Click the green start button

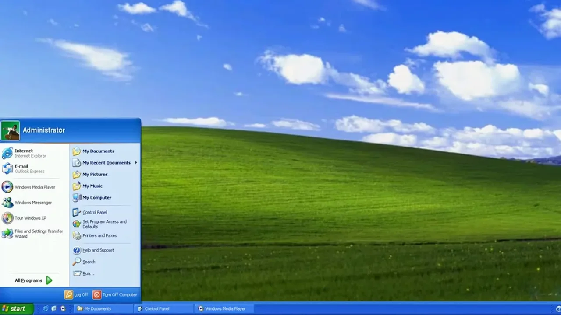tap(17, 309)
